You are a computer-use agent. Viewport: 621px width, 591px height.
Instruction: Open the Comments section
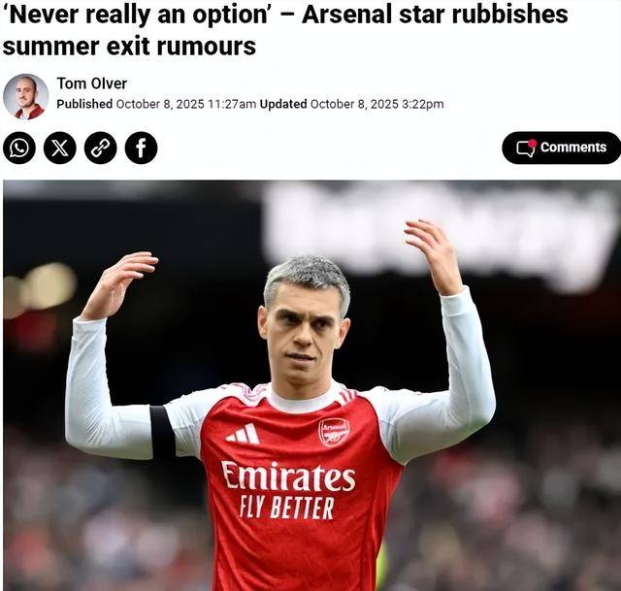tap(561, 148)
